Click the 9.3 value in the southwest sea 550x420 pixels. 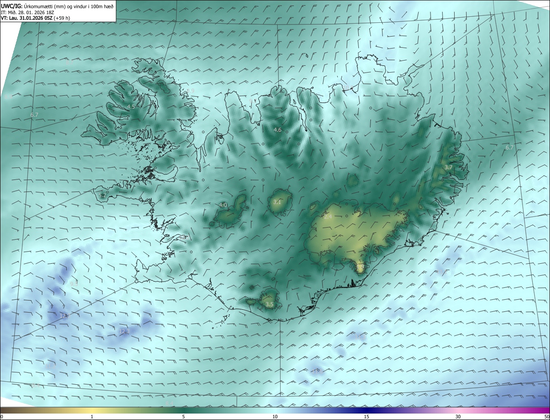[74, 283]
